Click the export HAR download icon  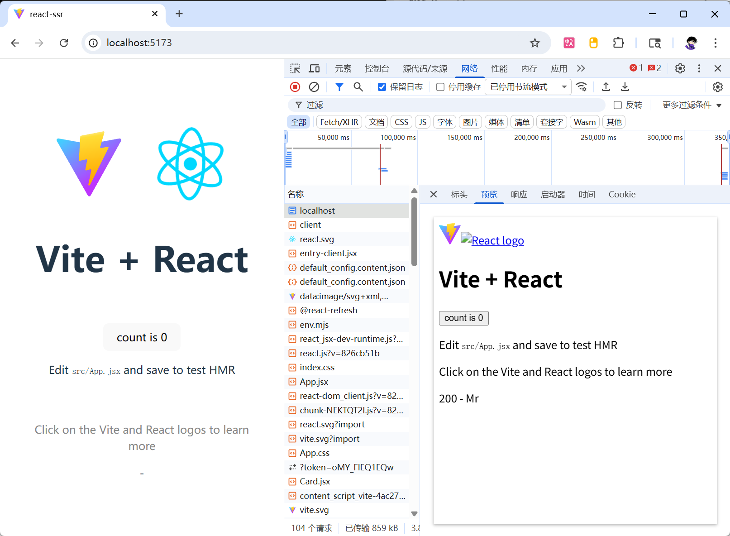click(625, 87)
